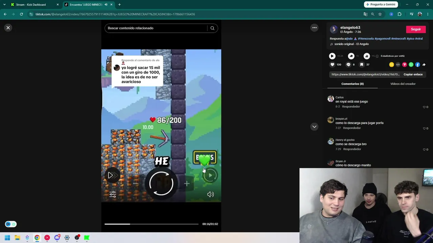This screenshot has width=433, height=243.
Task: Save the video with the bookmark icon
Action: coord(362,64)
